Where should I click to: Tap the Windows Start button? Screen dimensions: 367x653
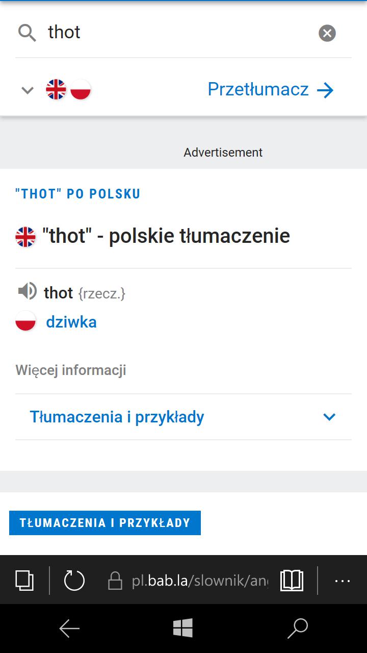(x=183, y=629)
